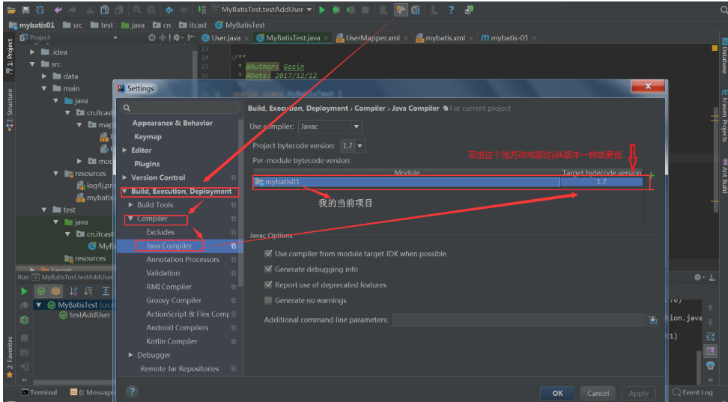Toggle show ignored tests in the Run panel
The image size is (728, 402).
[55, 291]
